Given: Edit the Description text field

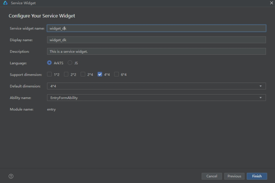Looking at the screenshot, I should 156,51.
